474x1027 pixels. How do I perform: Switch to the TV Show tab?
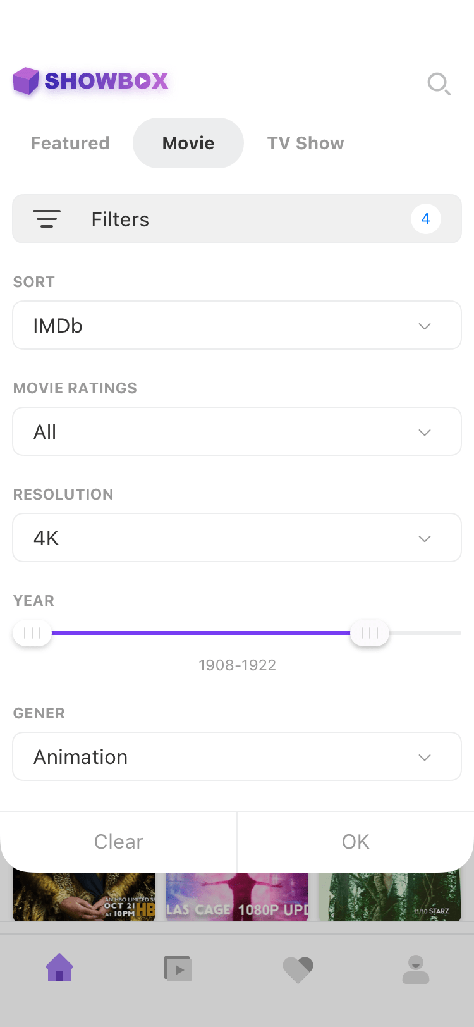coord(305,144)
